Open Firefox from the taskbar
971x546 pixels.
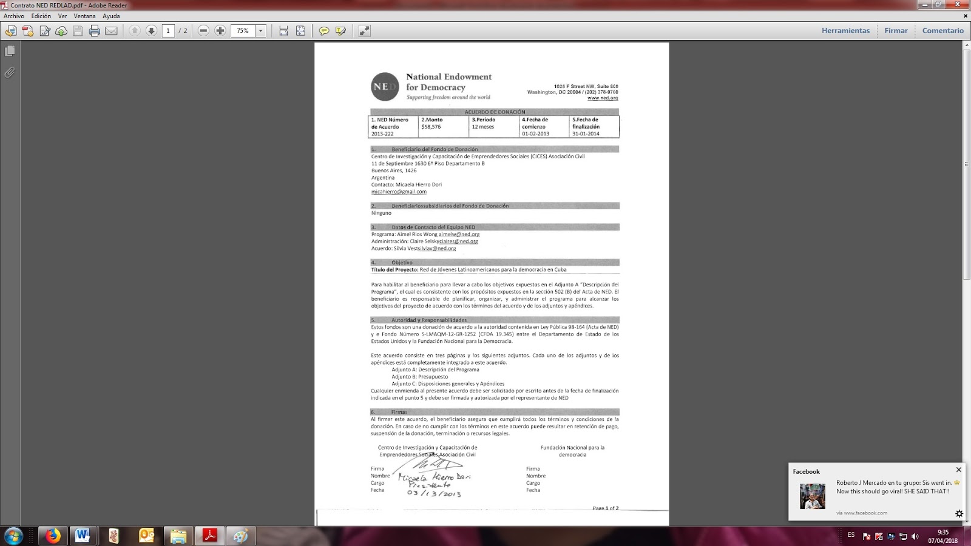tap(53, 536)
